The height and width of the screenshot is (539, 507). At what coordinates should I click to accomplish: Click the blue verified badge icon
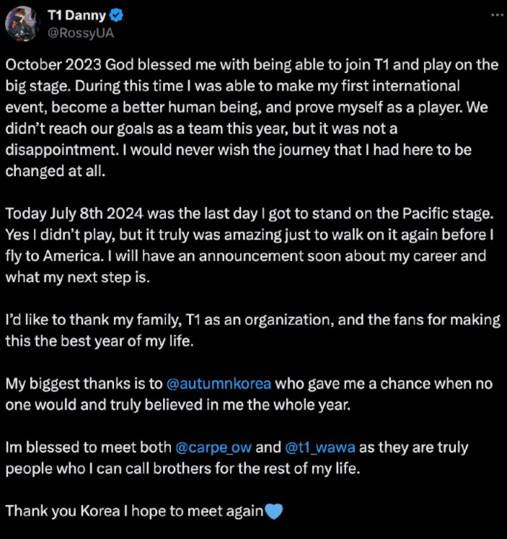pos(116,15)
